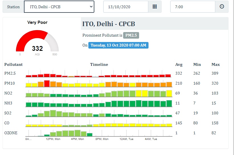Click the time field showing 7:00

193,7
